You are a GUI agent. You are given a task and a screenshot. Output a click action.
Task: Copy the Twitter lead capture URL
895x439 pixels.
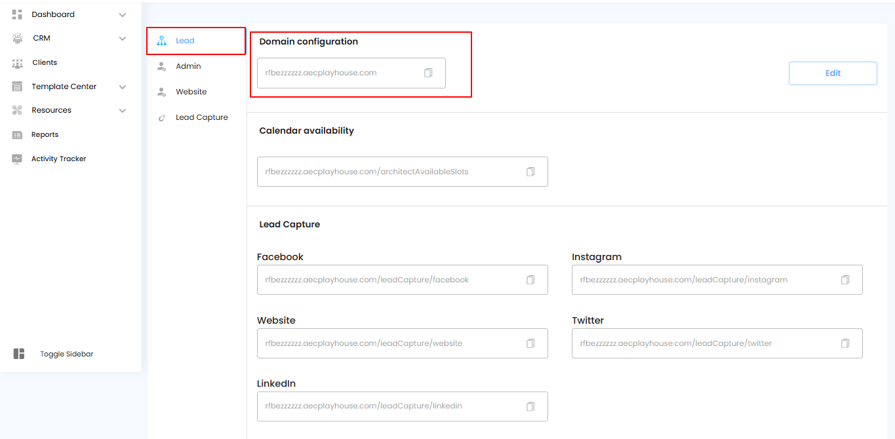[x=845, y=343]
